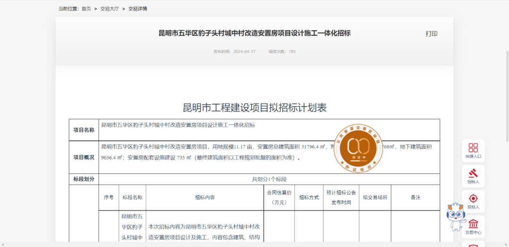
Task: Click the cartoon mascot assistant
Action: point(455,217)
